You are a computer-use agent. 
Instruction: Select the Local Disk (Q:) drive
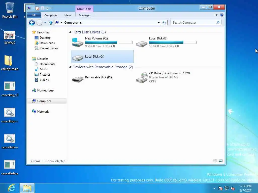[102, 57]
